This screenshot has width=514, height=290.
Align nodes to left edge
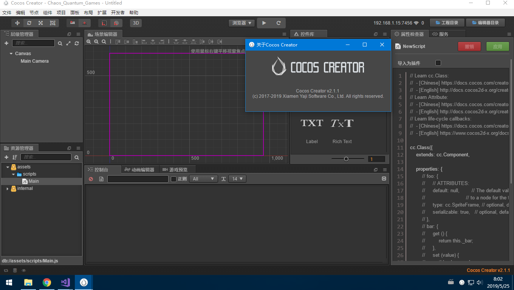tap(145, 42)
